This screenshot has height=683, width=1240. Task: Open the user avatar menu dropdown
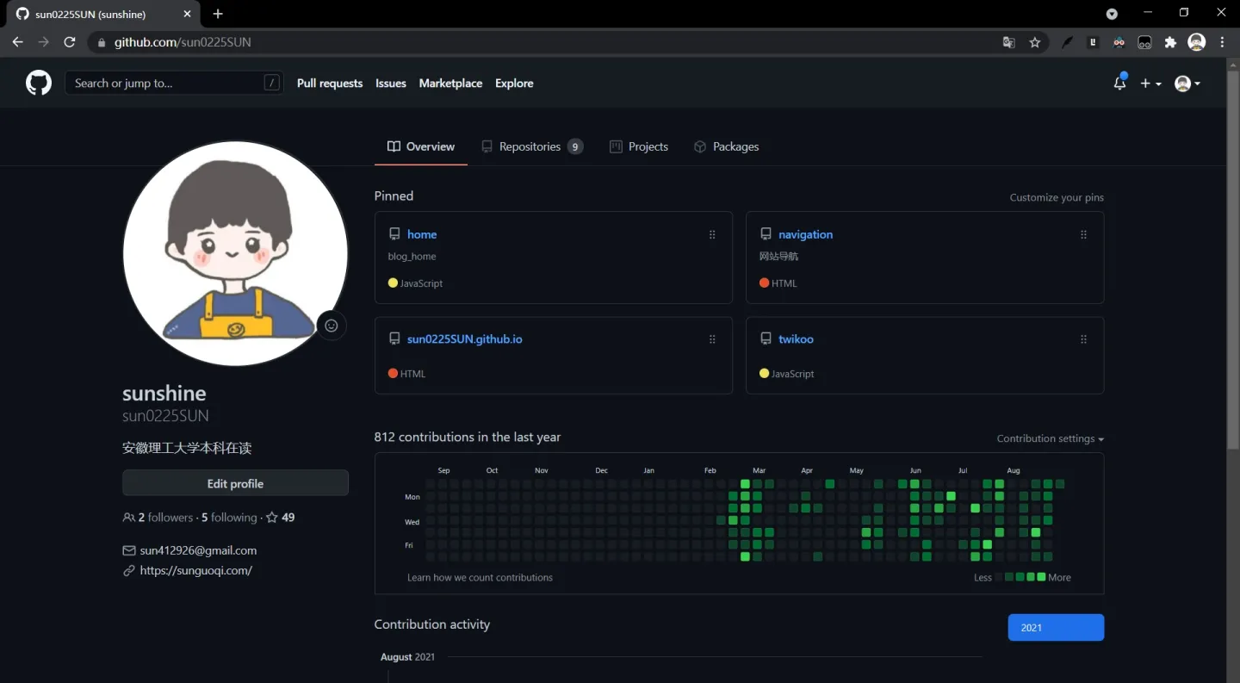click(1187, 84)
